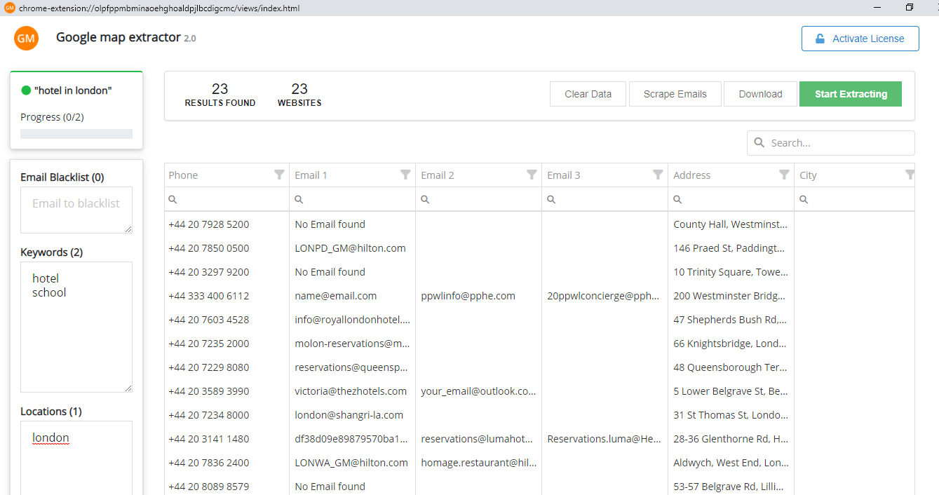Click the Scrape Emails button

(x=675, y=93)
